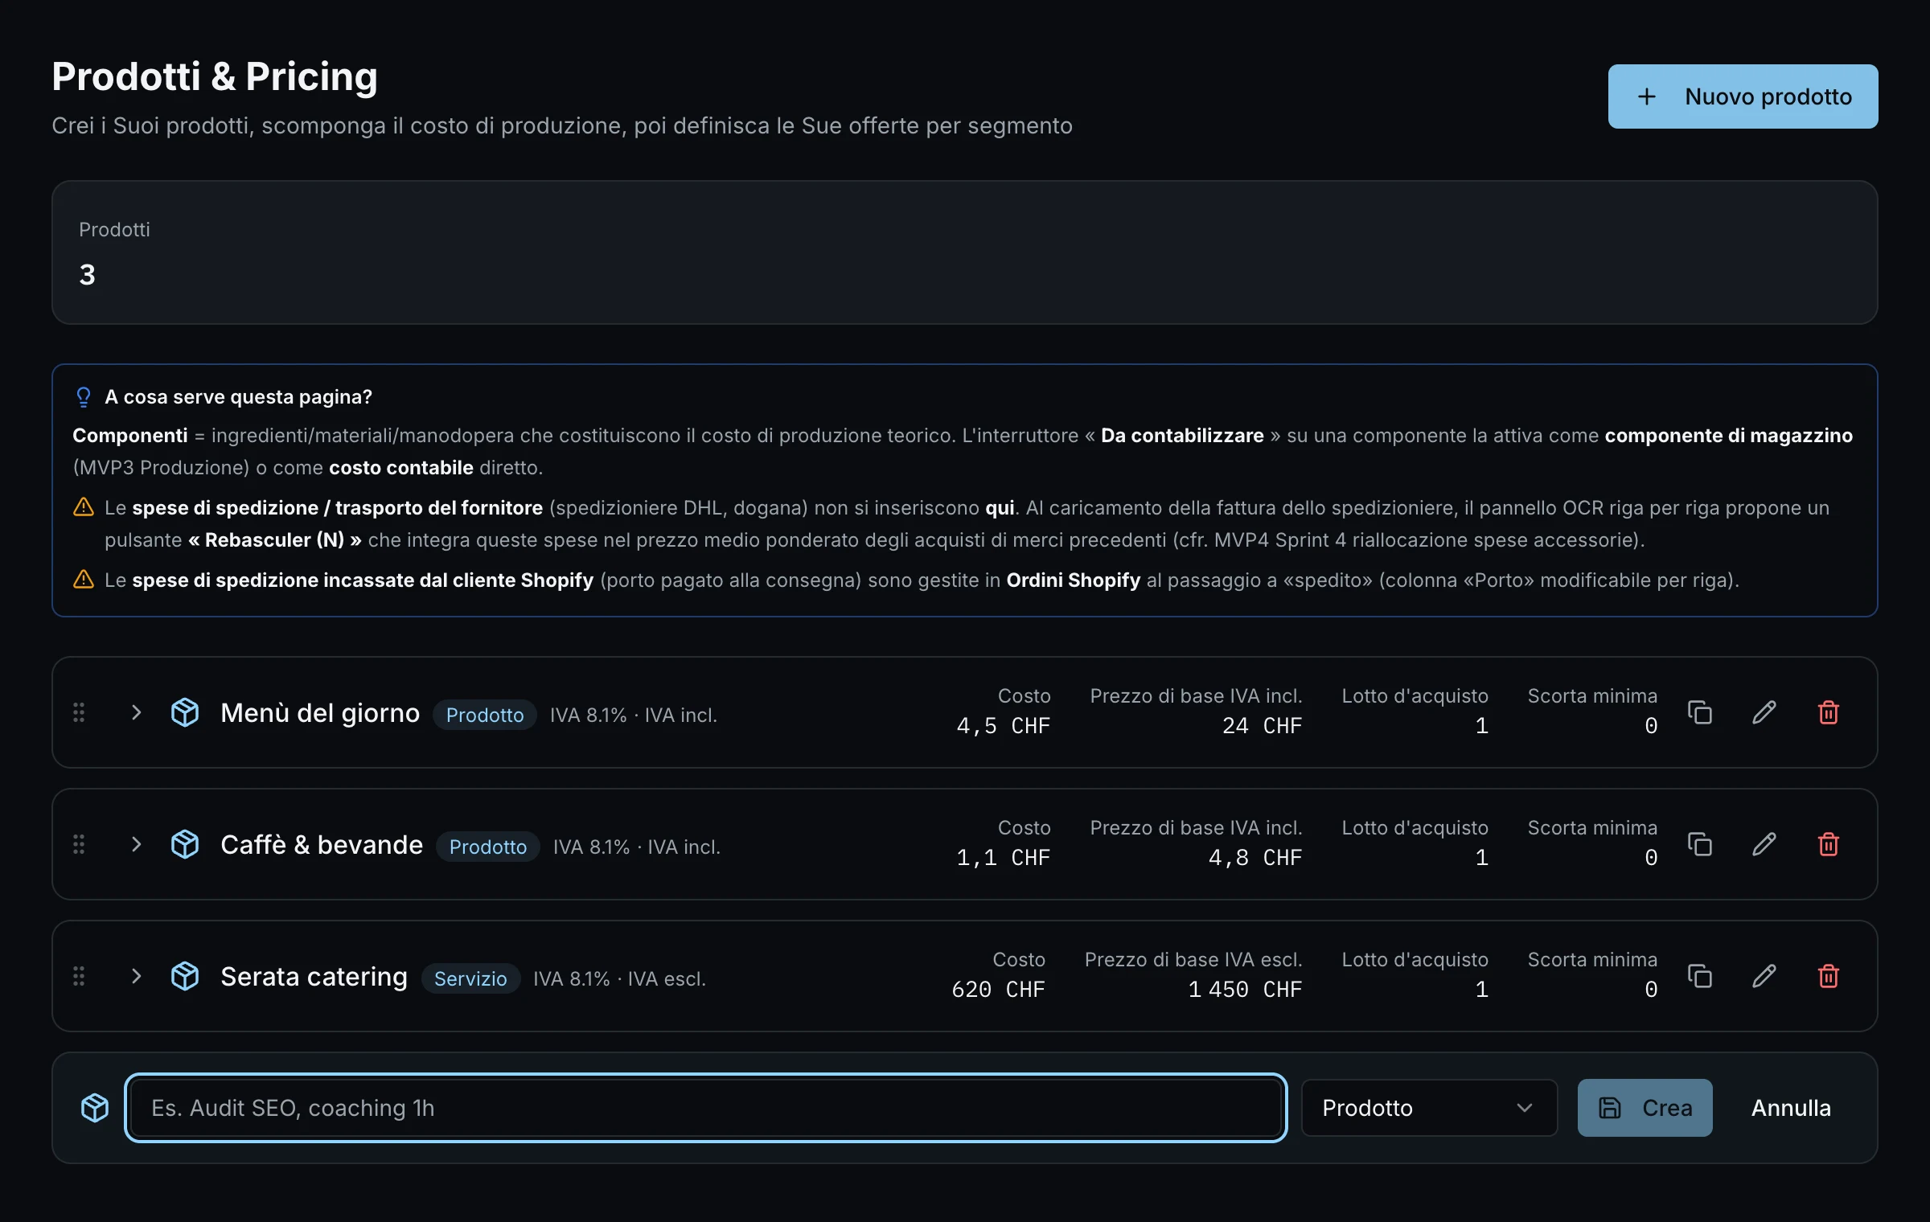The image size is (1930, 1222).
Task: Click the Servizio badge on Serata catering
Action: pyautogui.click(x=470, y=978)
